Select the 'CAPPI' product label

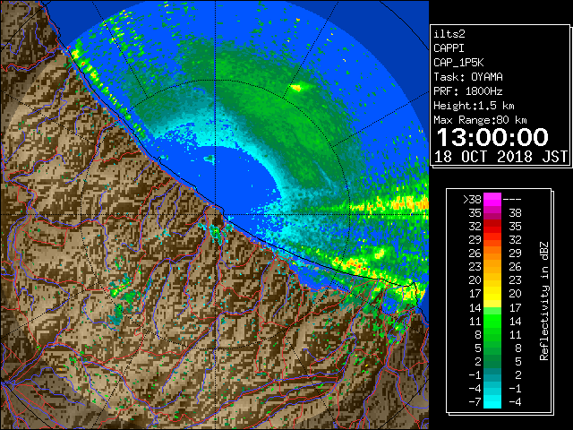click(x=449, y=48)
